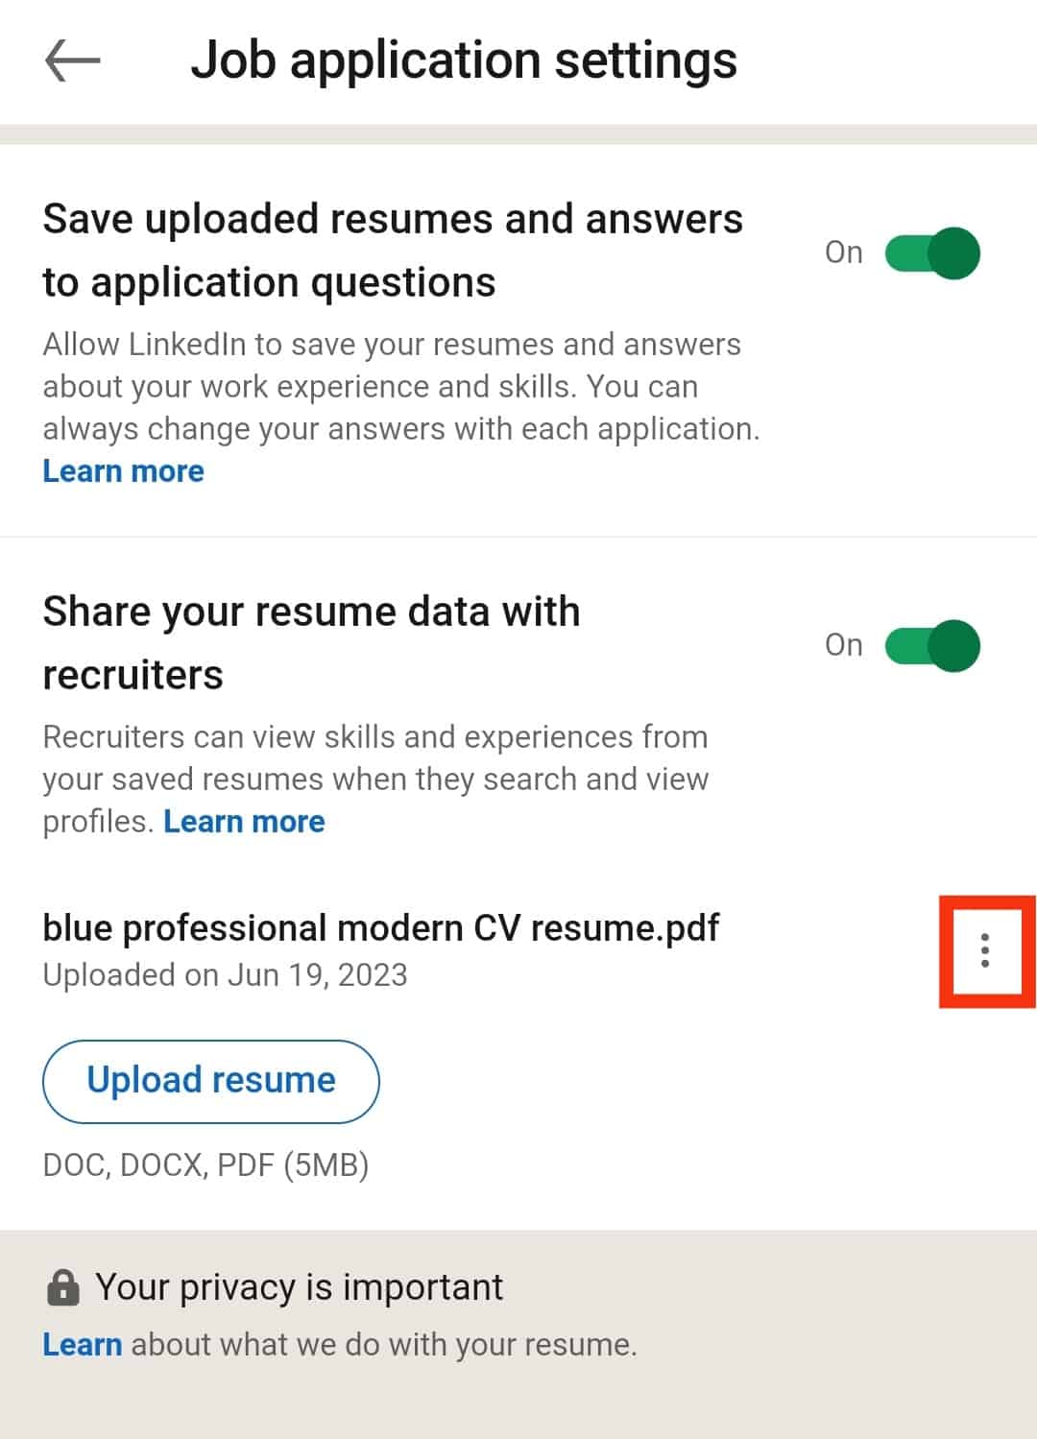Click the On label beside Save uploaded resumes

click(x=843, y=252)
